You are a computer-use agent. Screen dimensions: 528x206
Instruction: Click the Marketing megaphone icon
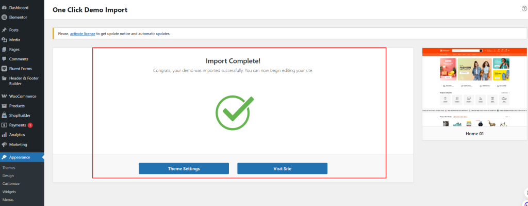click(4, 144)
